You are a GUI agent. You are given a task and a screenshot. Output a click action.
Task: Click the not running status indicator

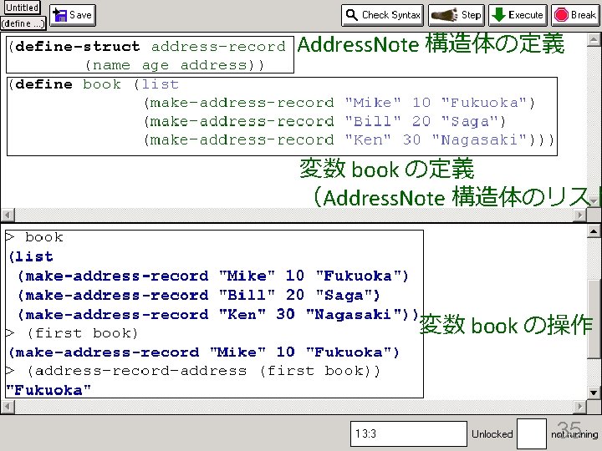tap(574, 434)
